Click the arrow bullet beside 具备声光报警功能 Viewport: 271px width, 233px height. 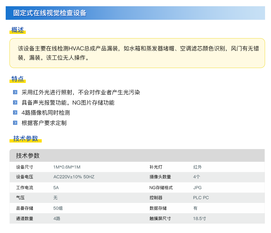tap(15, 103)
